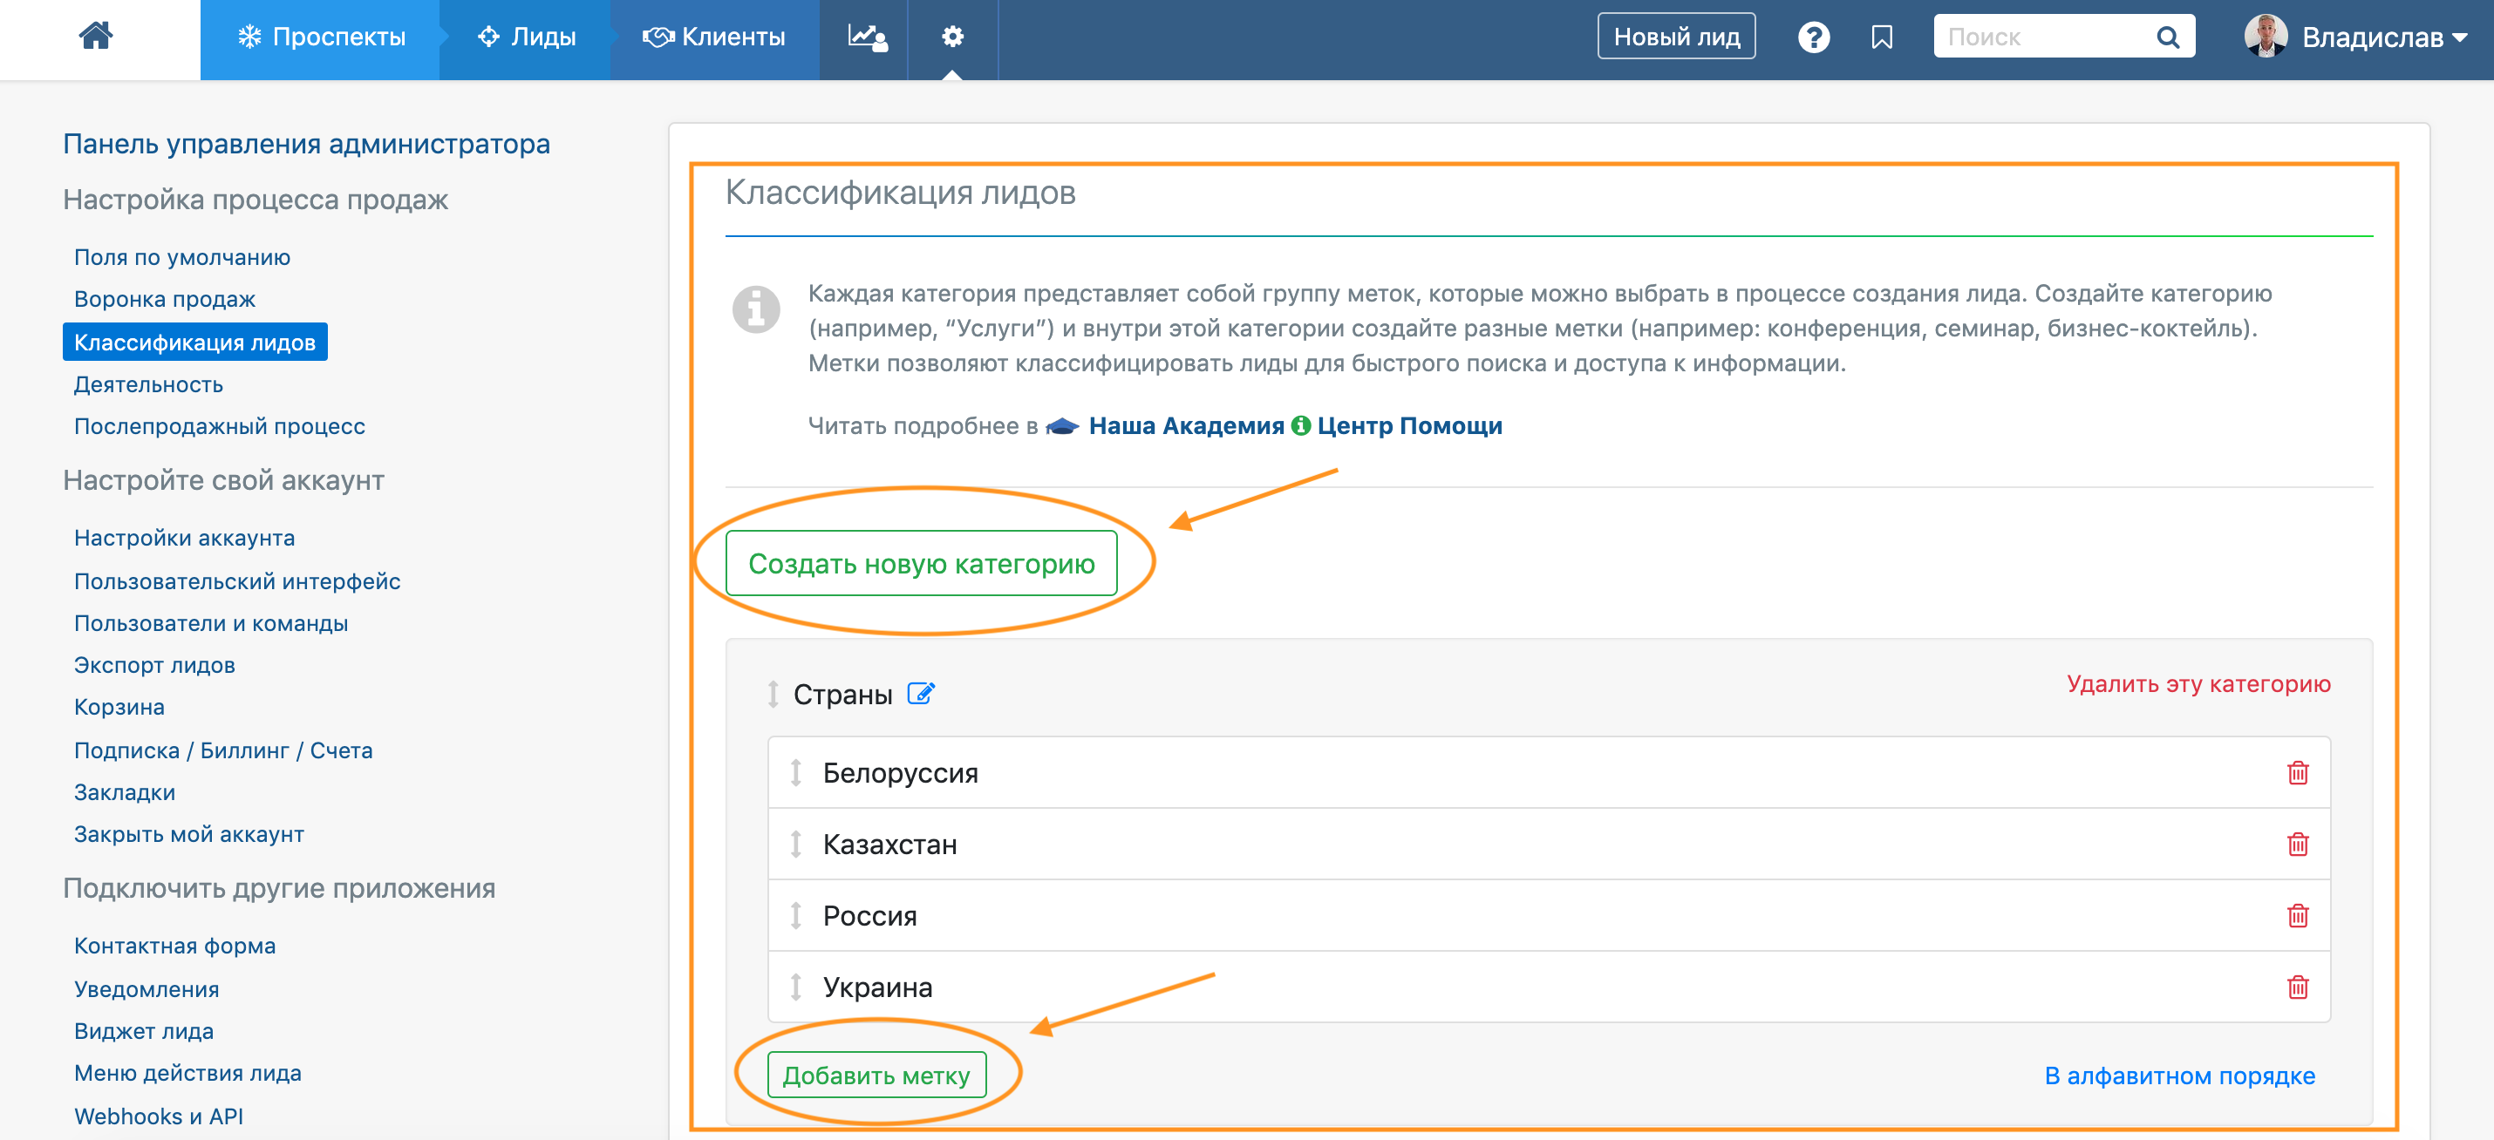Open Воронка продаж in sidebar
Viewport: 2494px width, 1140px height.
coord(165,299)
